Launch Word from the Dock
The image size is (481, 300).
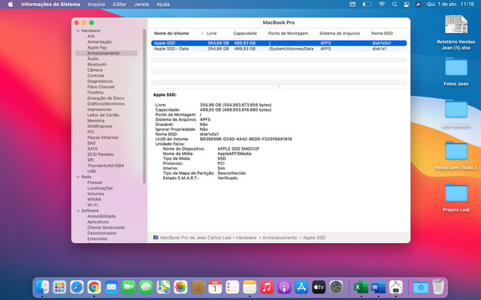point(379,287)
